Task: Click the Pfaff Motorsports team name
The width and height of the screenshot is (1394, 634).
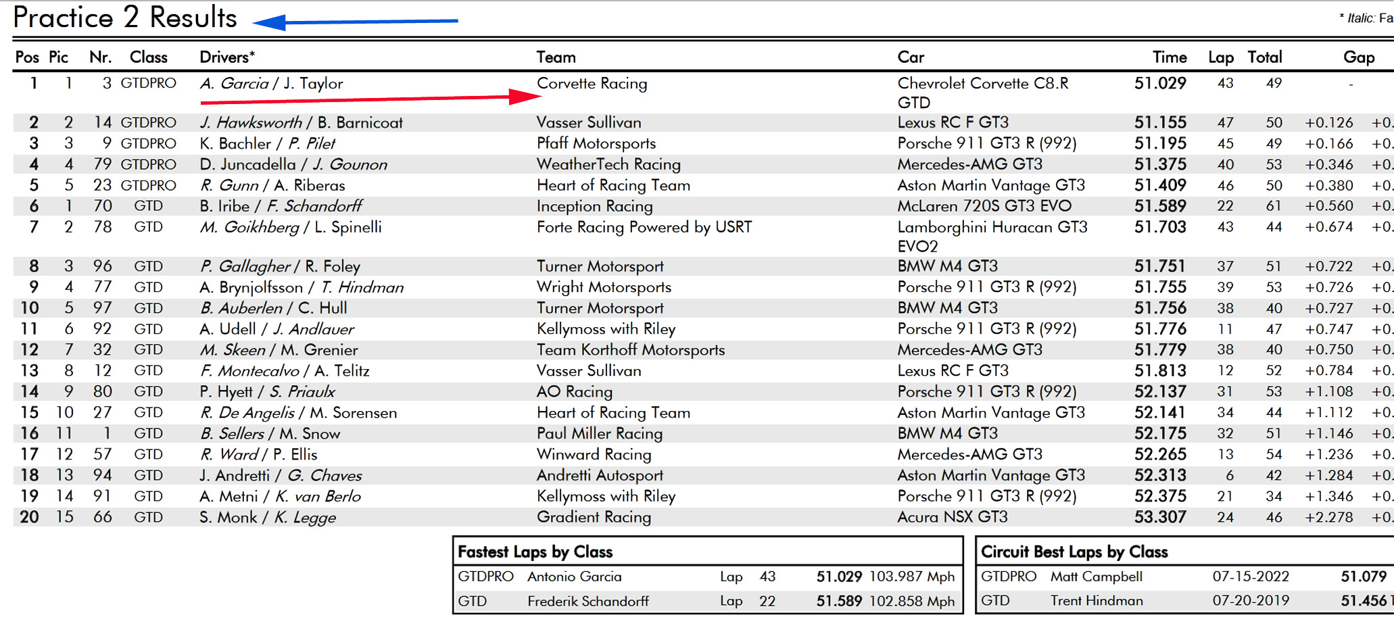Action: coord(596,143)
